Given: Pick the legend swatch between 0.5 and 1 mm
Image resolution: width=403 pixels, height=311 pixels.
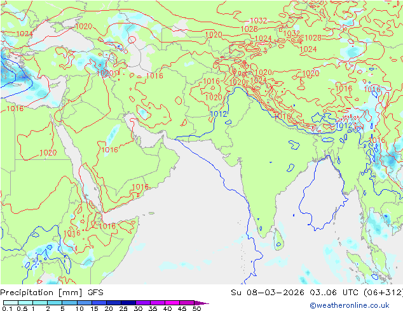Looking at the screenshot, I should click(x=25, y=303).
